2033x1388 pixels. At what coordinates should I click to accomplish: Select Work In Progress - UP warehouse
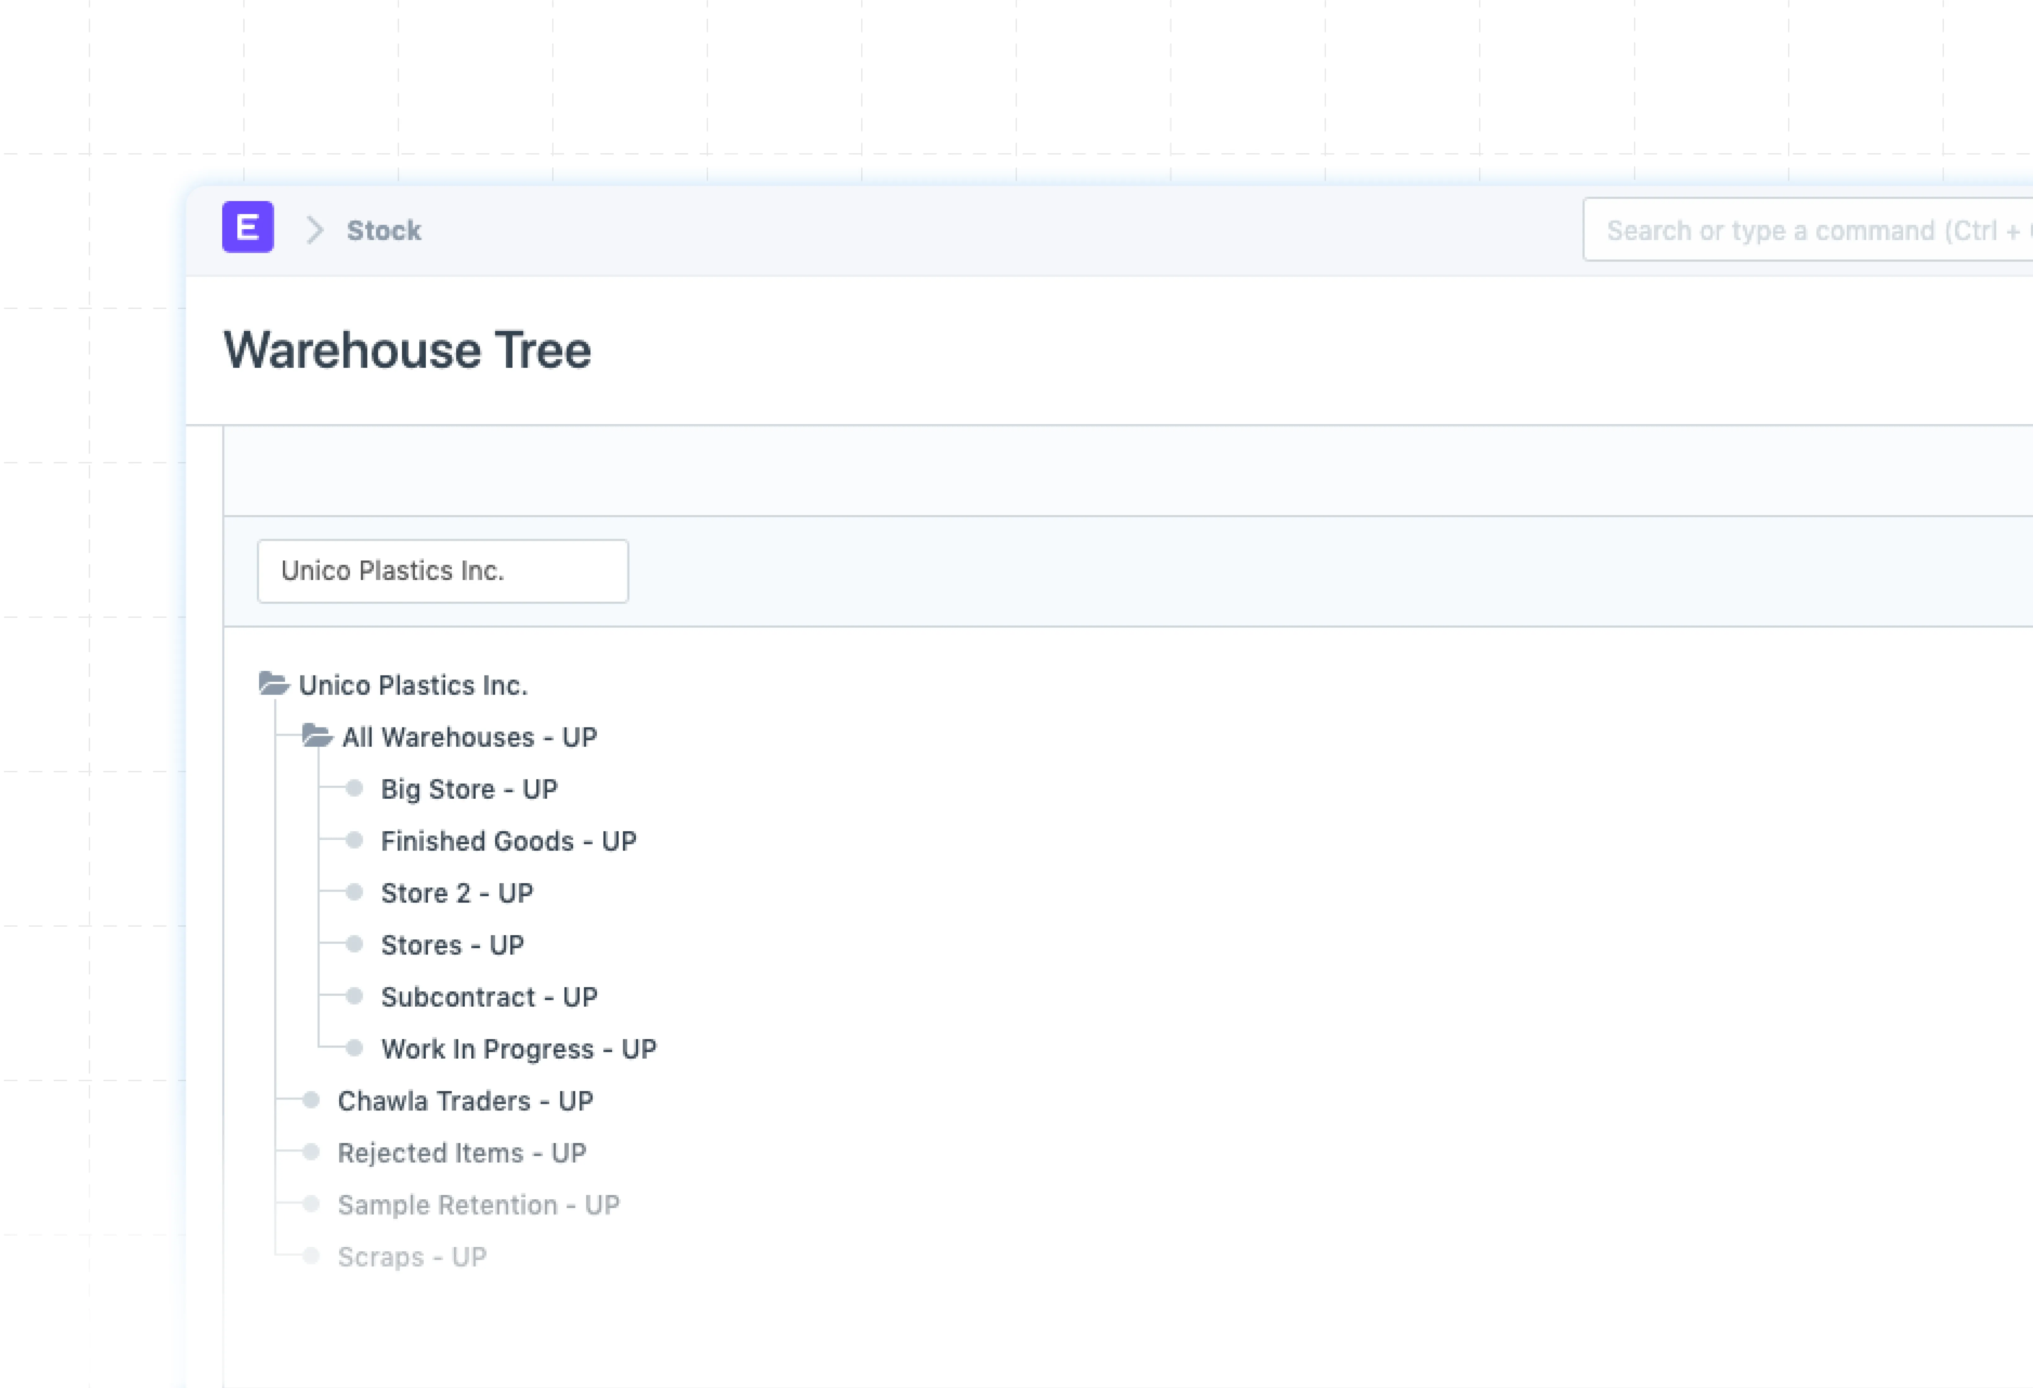519,1049
